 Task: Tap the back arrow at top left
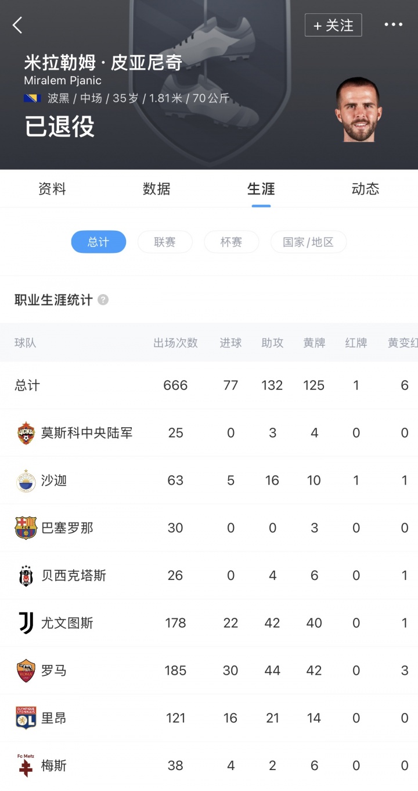(17, 25)
